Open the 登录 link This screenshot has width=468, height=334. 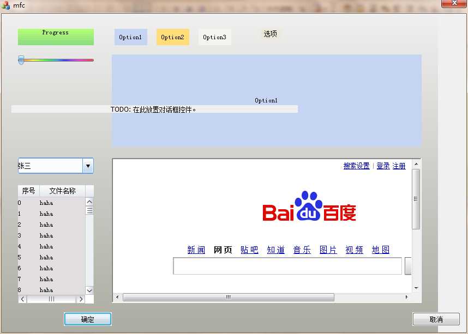[383, 166]
